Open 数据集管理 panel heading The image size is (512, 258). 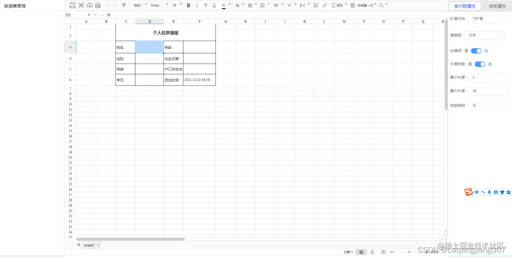pyautogui.click(x=15, y=6)
